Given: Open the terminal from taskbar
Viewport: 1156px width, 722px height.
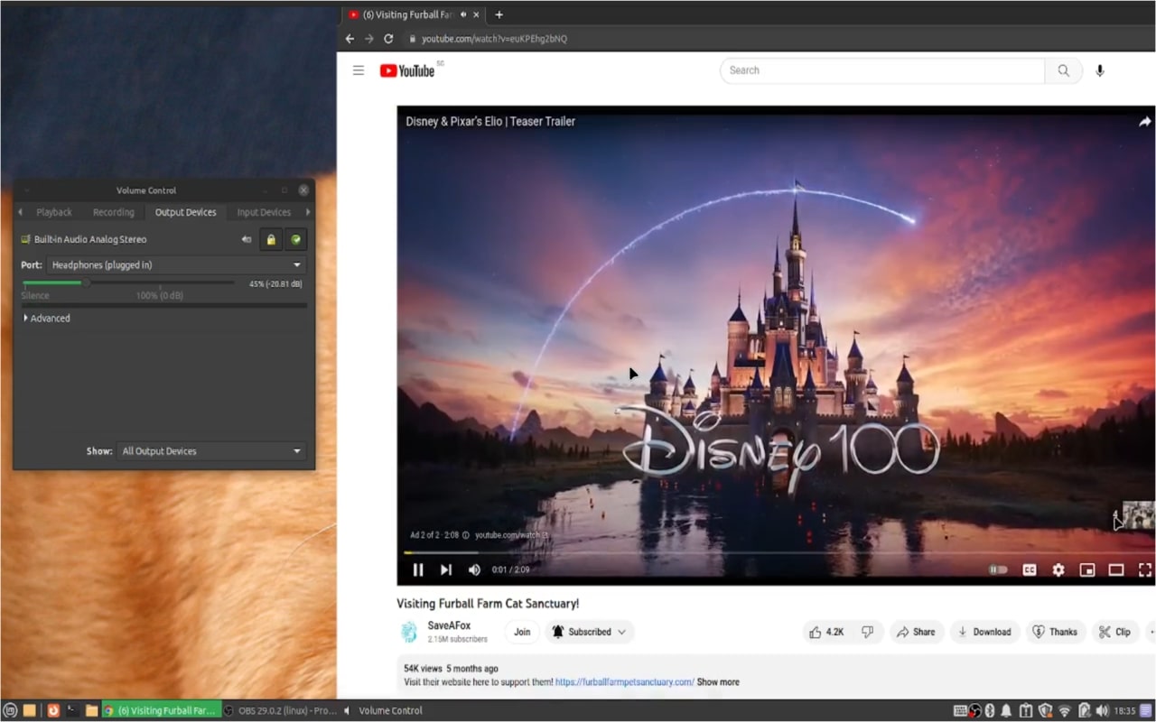Looking at the screenshot, I should point(72,710).
